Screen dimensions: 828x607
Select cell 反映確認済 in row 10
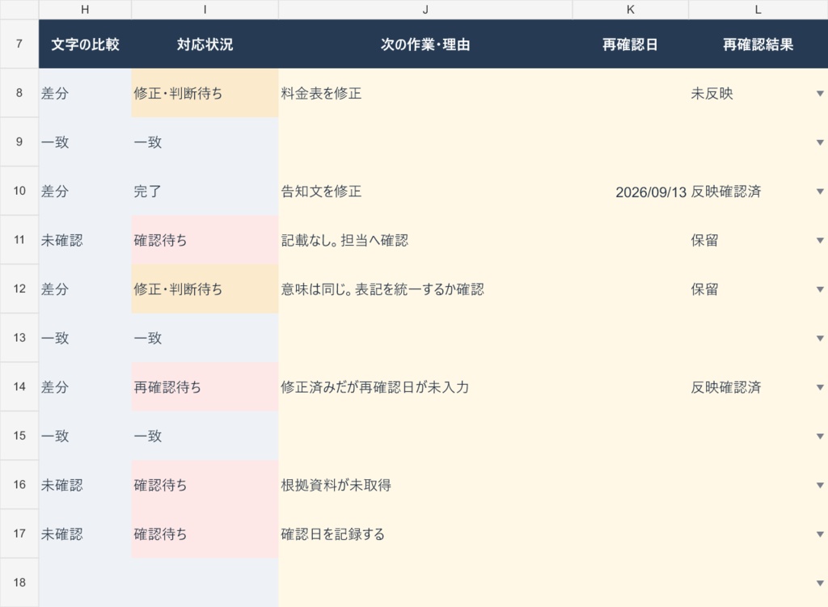point(758,191)
